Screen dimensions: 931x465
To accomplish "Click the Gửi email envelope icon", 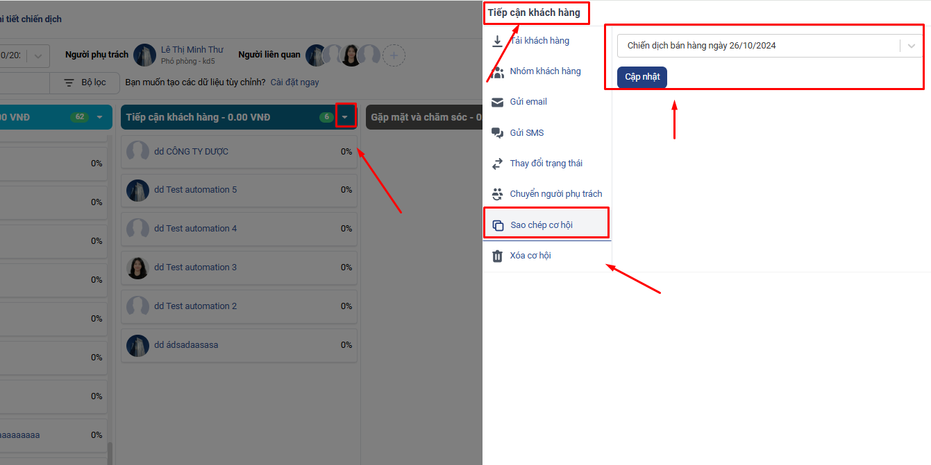I will (497, 102).
